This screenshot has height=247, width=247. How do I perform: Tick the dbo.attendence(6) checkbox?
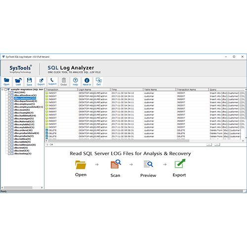[x=9, y=95]
